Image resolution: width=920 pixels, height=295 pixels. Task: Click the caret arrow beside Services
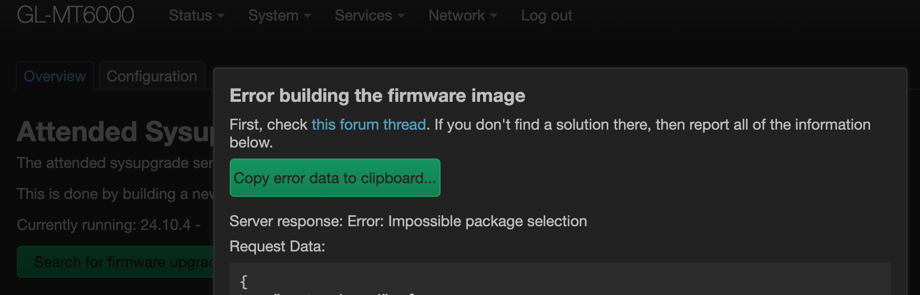(401, 16)
